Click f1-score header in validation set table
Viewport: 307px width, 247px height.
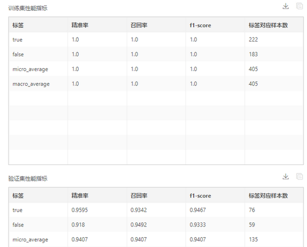[200, 196]
